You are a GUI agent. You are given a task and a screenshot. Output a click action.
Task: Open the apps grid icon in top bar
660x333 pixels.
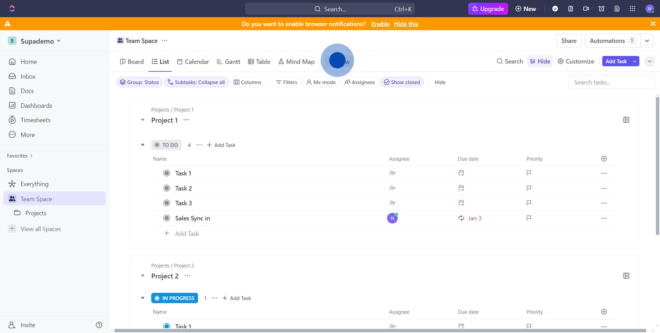click(x=632, y=9)
